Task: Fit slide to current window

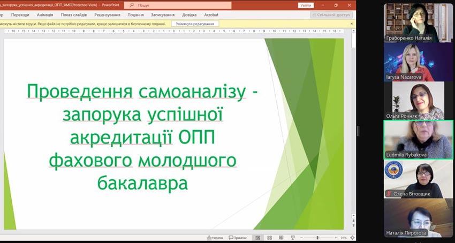Action: 352,238
